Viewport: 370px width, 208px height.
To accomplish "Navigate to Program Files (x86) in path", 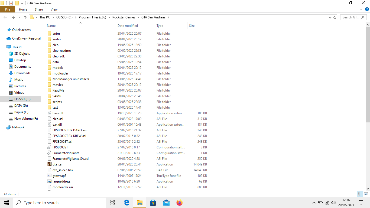I will pyautogui.click(x=92, y=17).
